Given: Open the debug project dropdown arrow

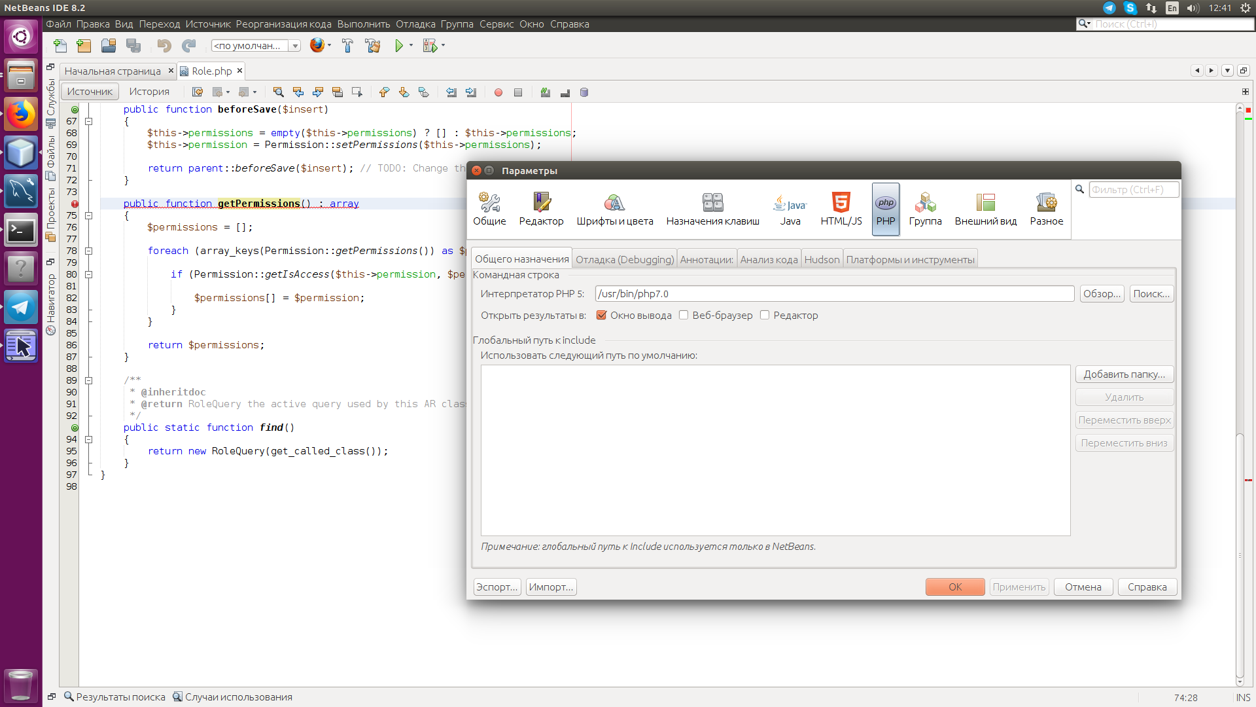Looking at the screenshot, I should [444, 46].
